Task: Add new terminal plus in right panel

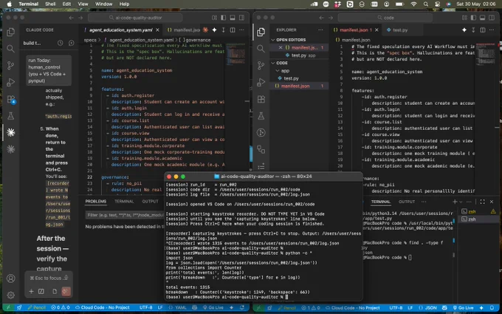Action: [x=455, y=202]
